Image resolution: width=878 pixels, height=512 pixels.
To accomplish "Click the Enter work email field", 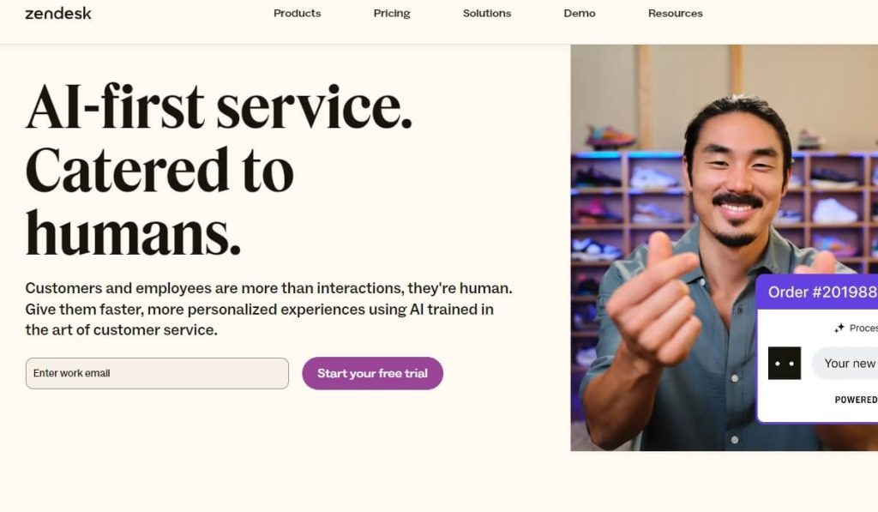I will point(157,373).
